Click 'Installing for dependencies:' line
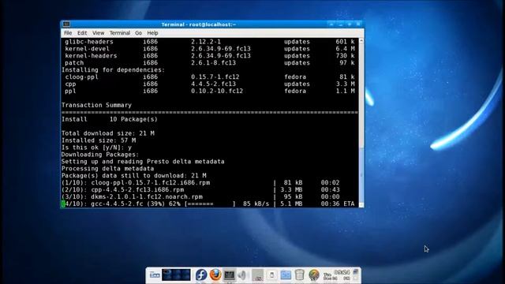The width and height of the screenshot is (505, 284). tap(113, 70)
